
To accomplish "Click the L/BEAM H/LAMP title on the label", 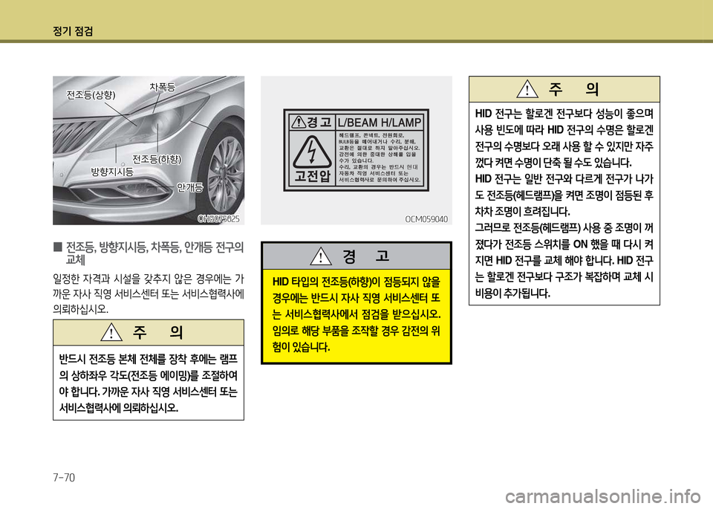I will [379, 122].
